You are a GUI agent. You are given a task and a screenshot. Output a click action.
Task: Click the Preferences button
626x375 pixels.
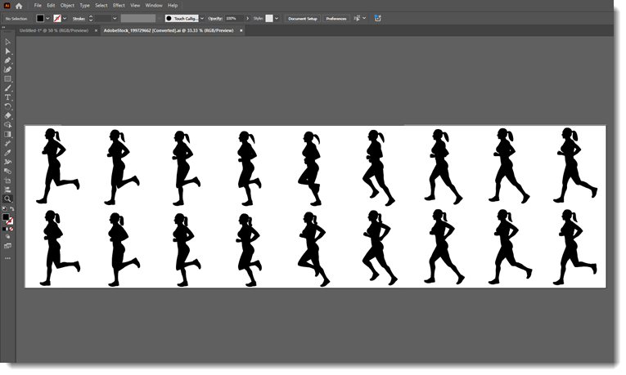point(336,18)
